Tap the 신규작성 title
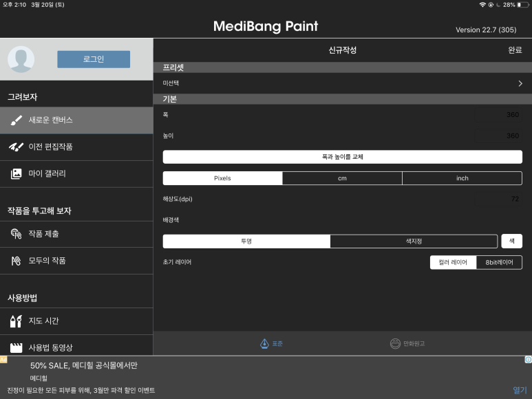 (x=342, y=50)
